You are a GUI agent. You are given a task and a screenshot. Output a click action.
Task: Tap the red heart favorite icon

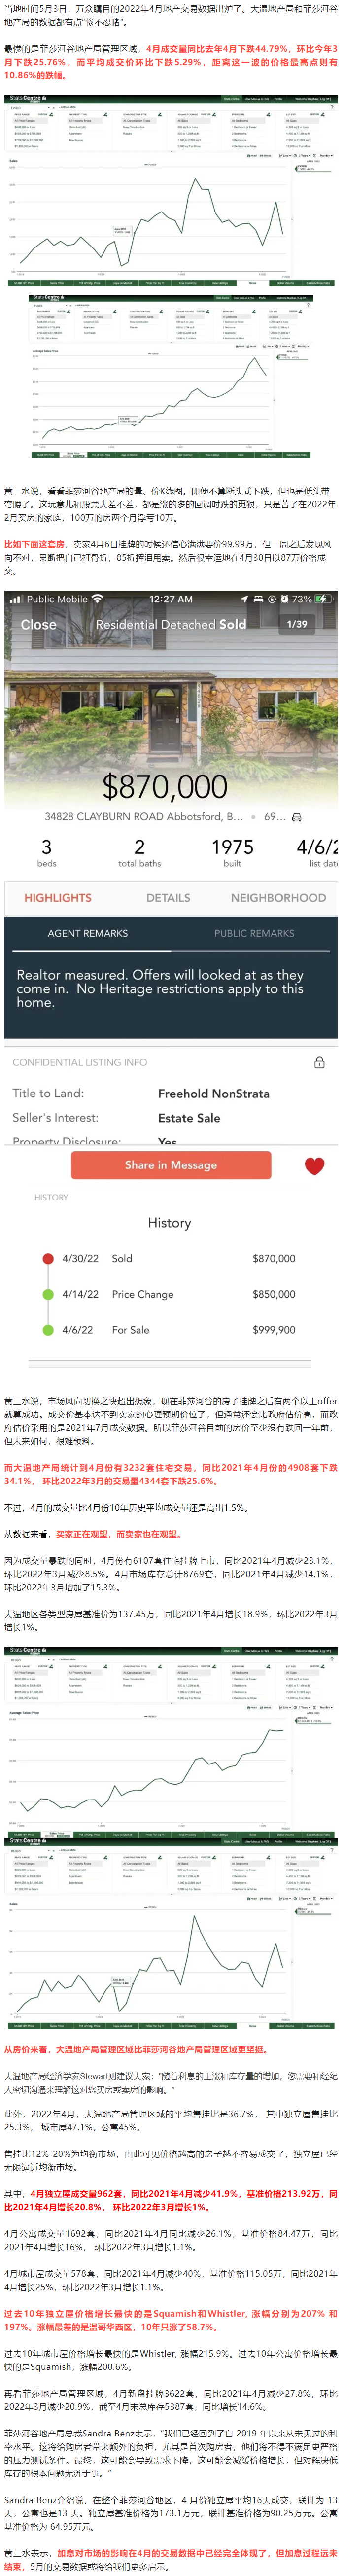pos(314,1165)
